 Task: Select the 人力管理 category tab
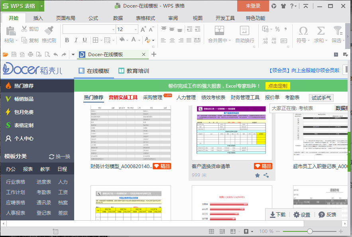pyautogui.click(x=186, y=98)
